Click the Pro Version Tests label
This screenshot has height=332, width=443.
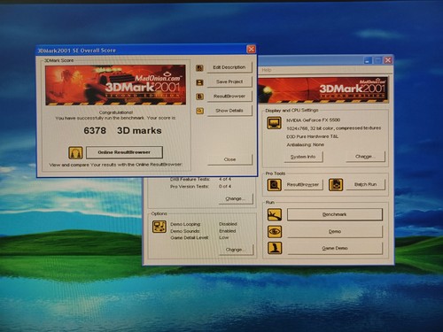pos(190,187)
